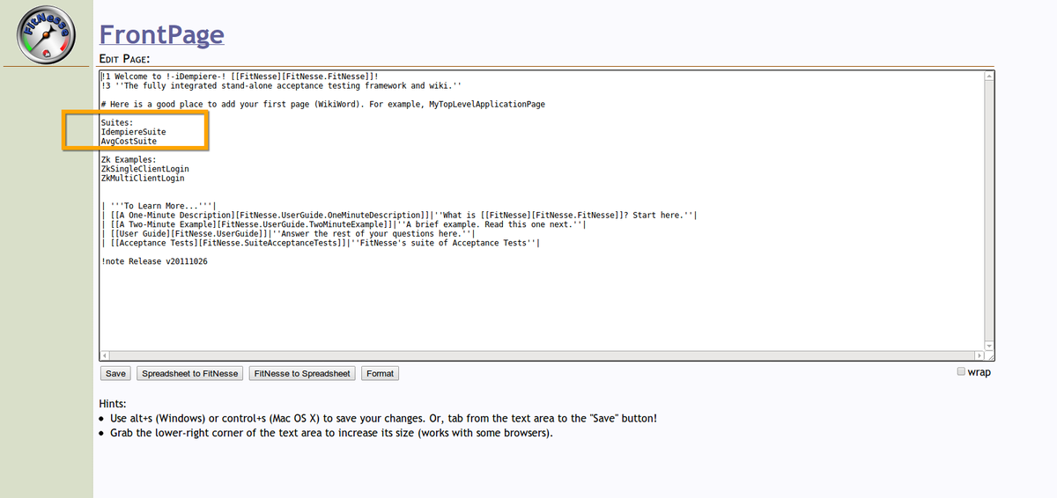Click the 'To Learn More...' table row text

(159, 206)
